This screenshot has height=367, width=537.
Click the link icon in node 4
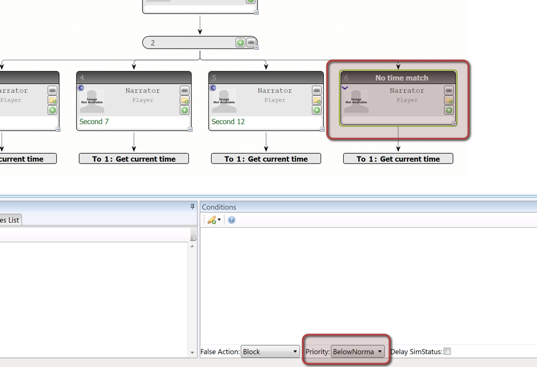coord(185,91)
